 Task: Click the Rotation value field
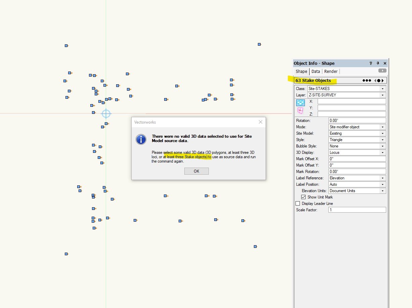click(x=357, y=121)
